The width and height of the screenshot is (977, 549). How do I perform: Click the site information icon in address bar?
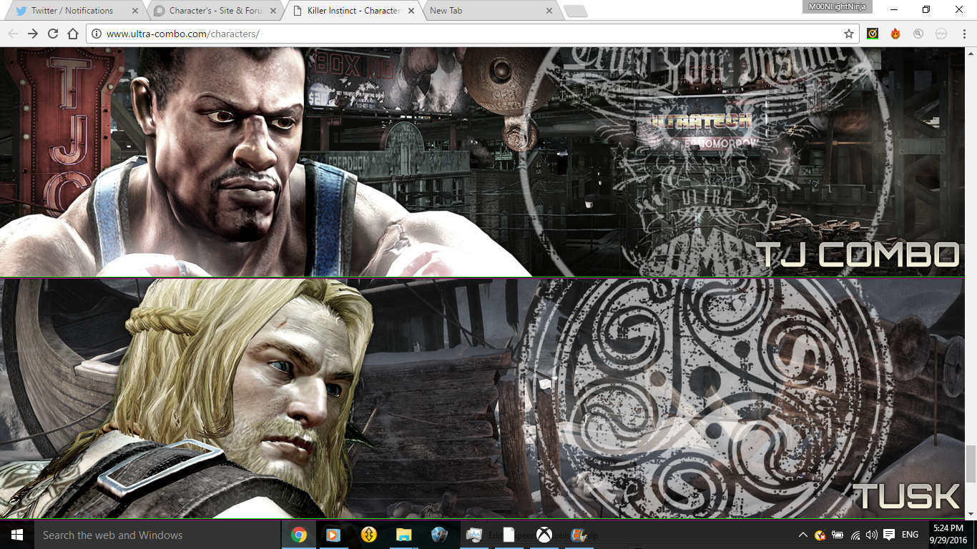point(97,34)
